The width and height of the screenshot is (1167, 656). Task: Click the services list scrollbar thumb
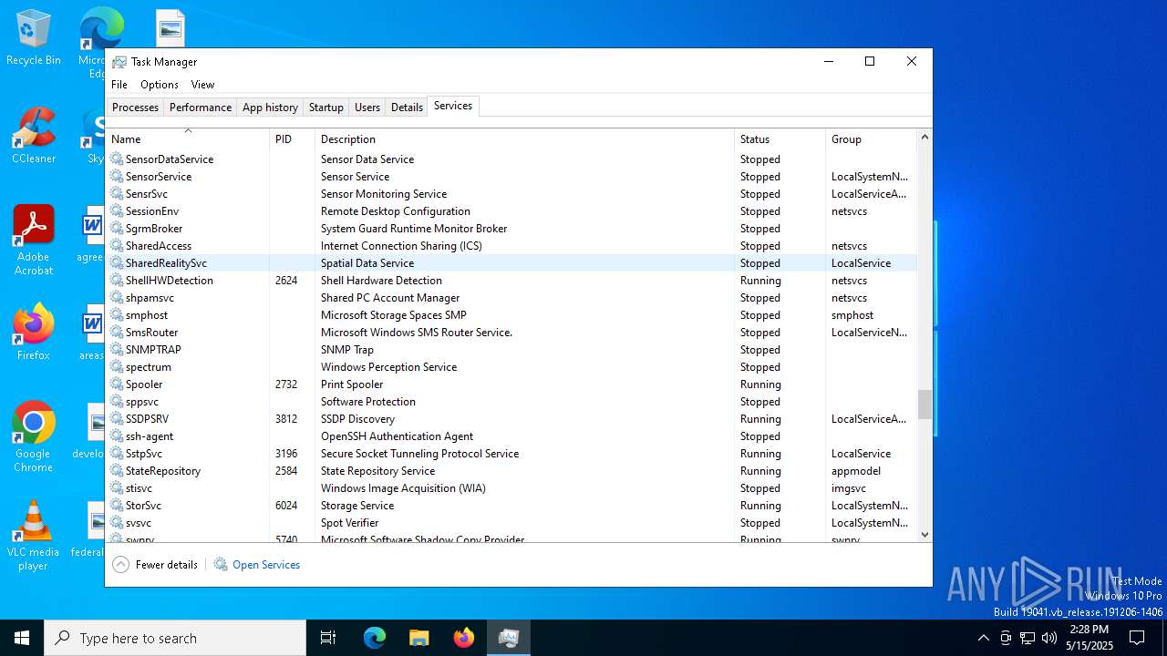pos(924,405)
